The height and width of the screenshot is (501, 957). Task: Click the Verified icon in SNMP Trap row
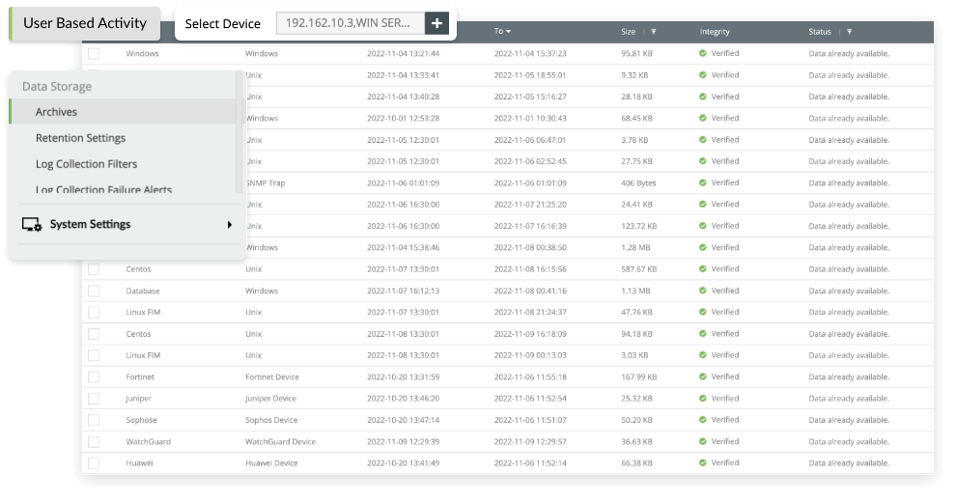click(x=703, y=182)
